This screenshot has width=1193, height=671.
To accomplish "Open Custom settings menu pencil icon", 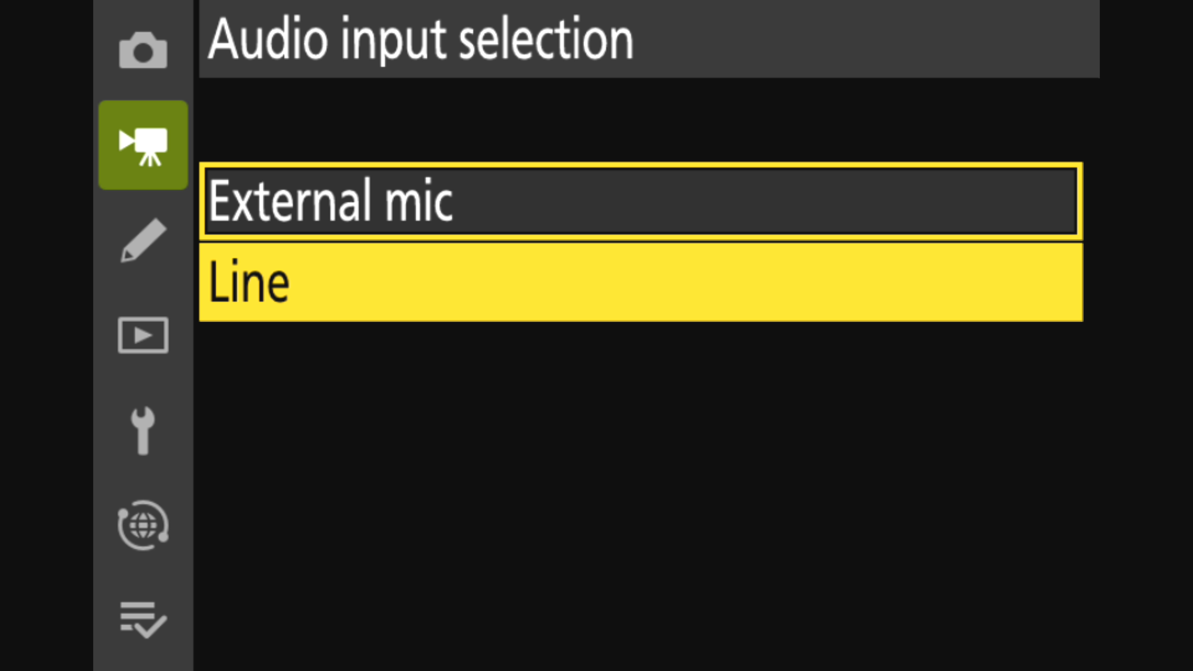I will (143, 240).
